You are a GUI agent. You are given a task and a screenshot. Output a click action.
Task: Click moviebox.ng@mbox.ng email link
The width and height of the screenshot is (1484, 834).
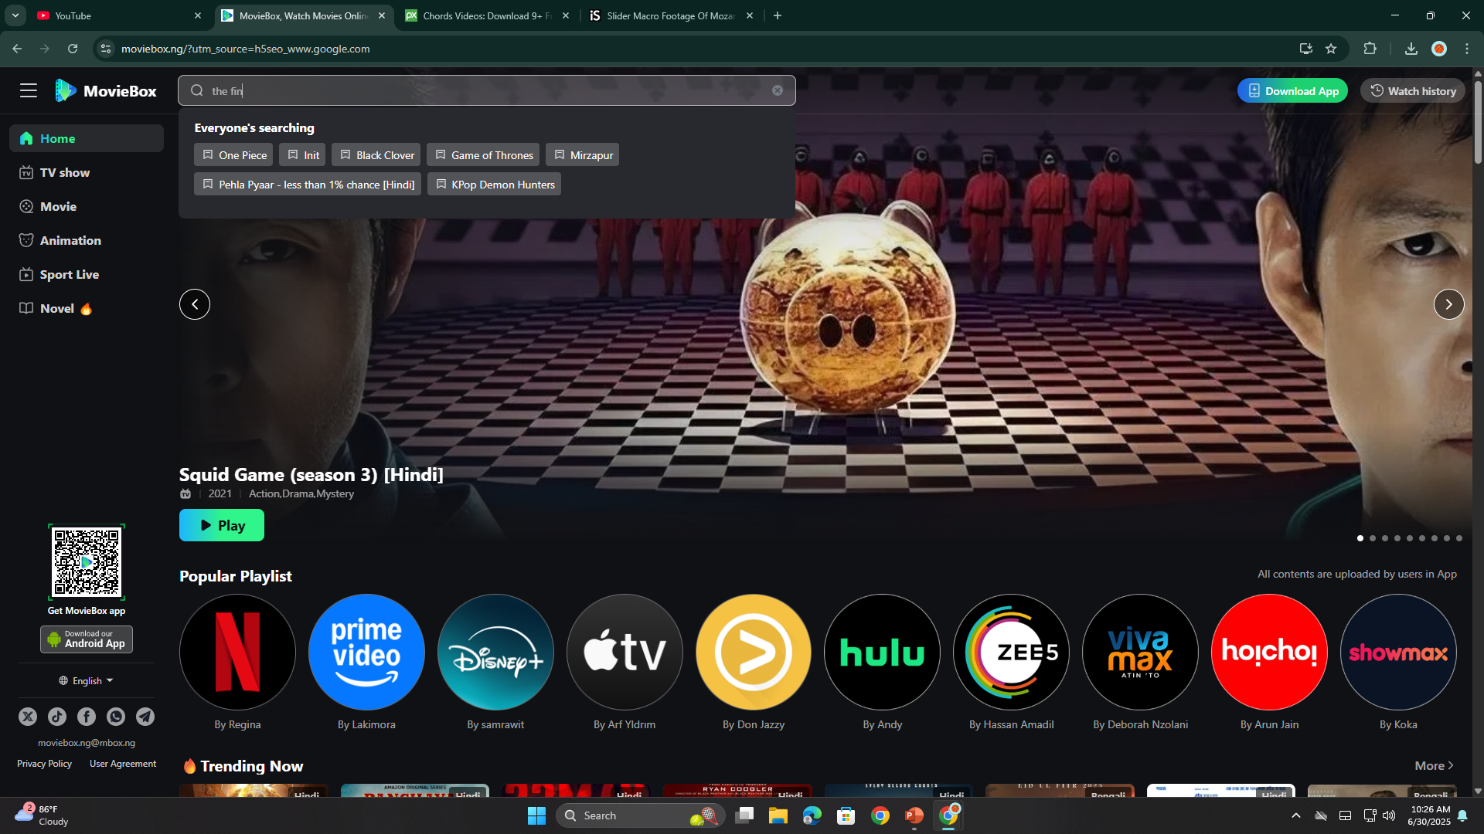(x=87, y=743)
